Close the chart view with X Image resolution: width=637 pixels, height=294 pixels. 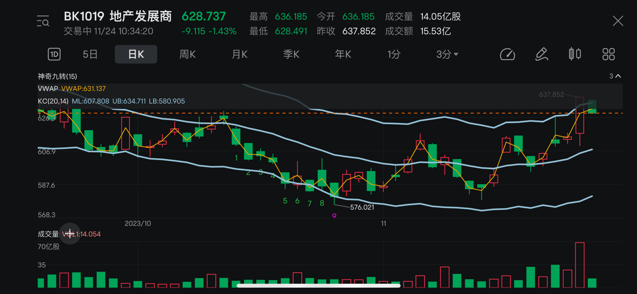point(618,21)
